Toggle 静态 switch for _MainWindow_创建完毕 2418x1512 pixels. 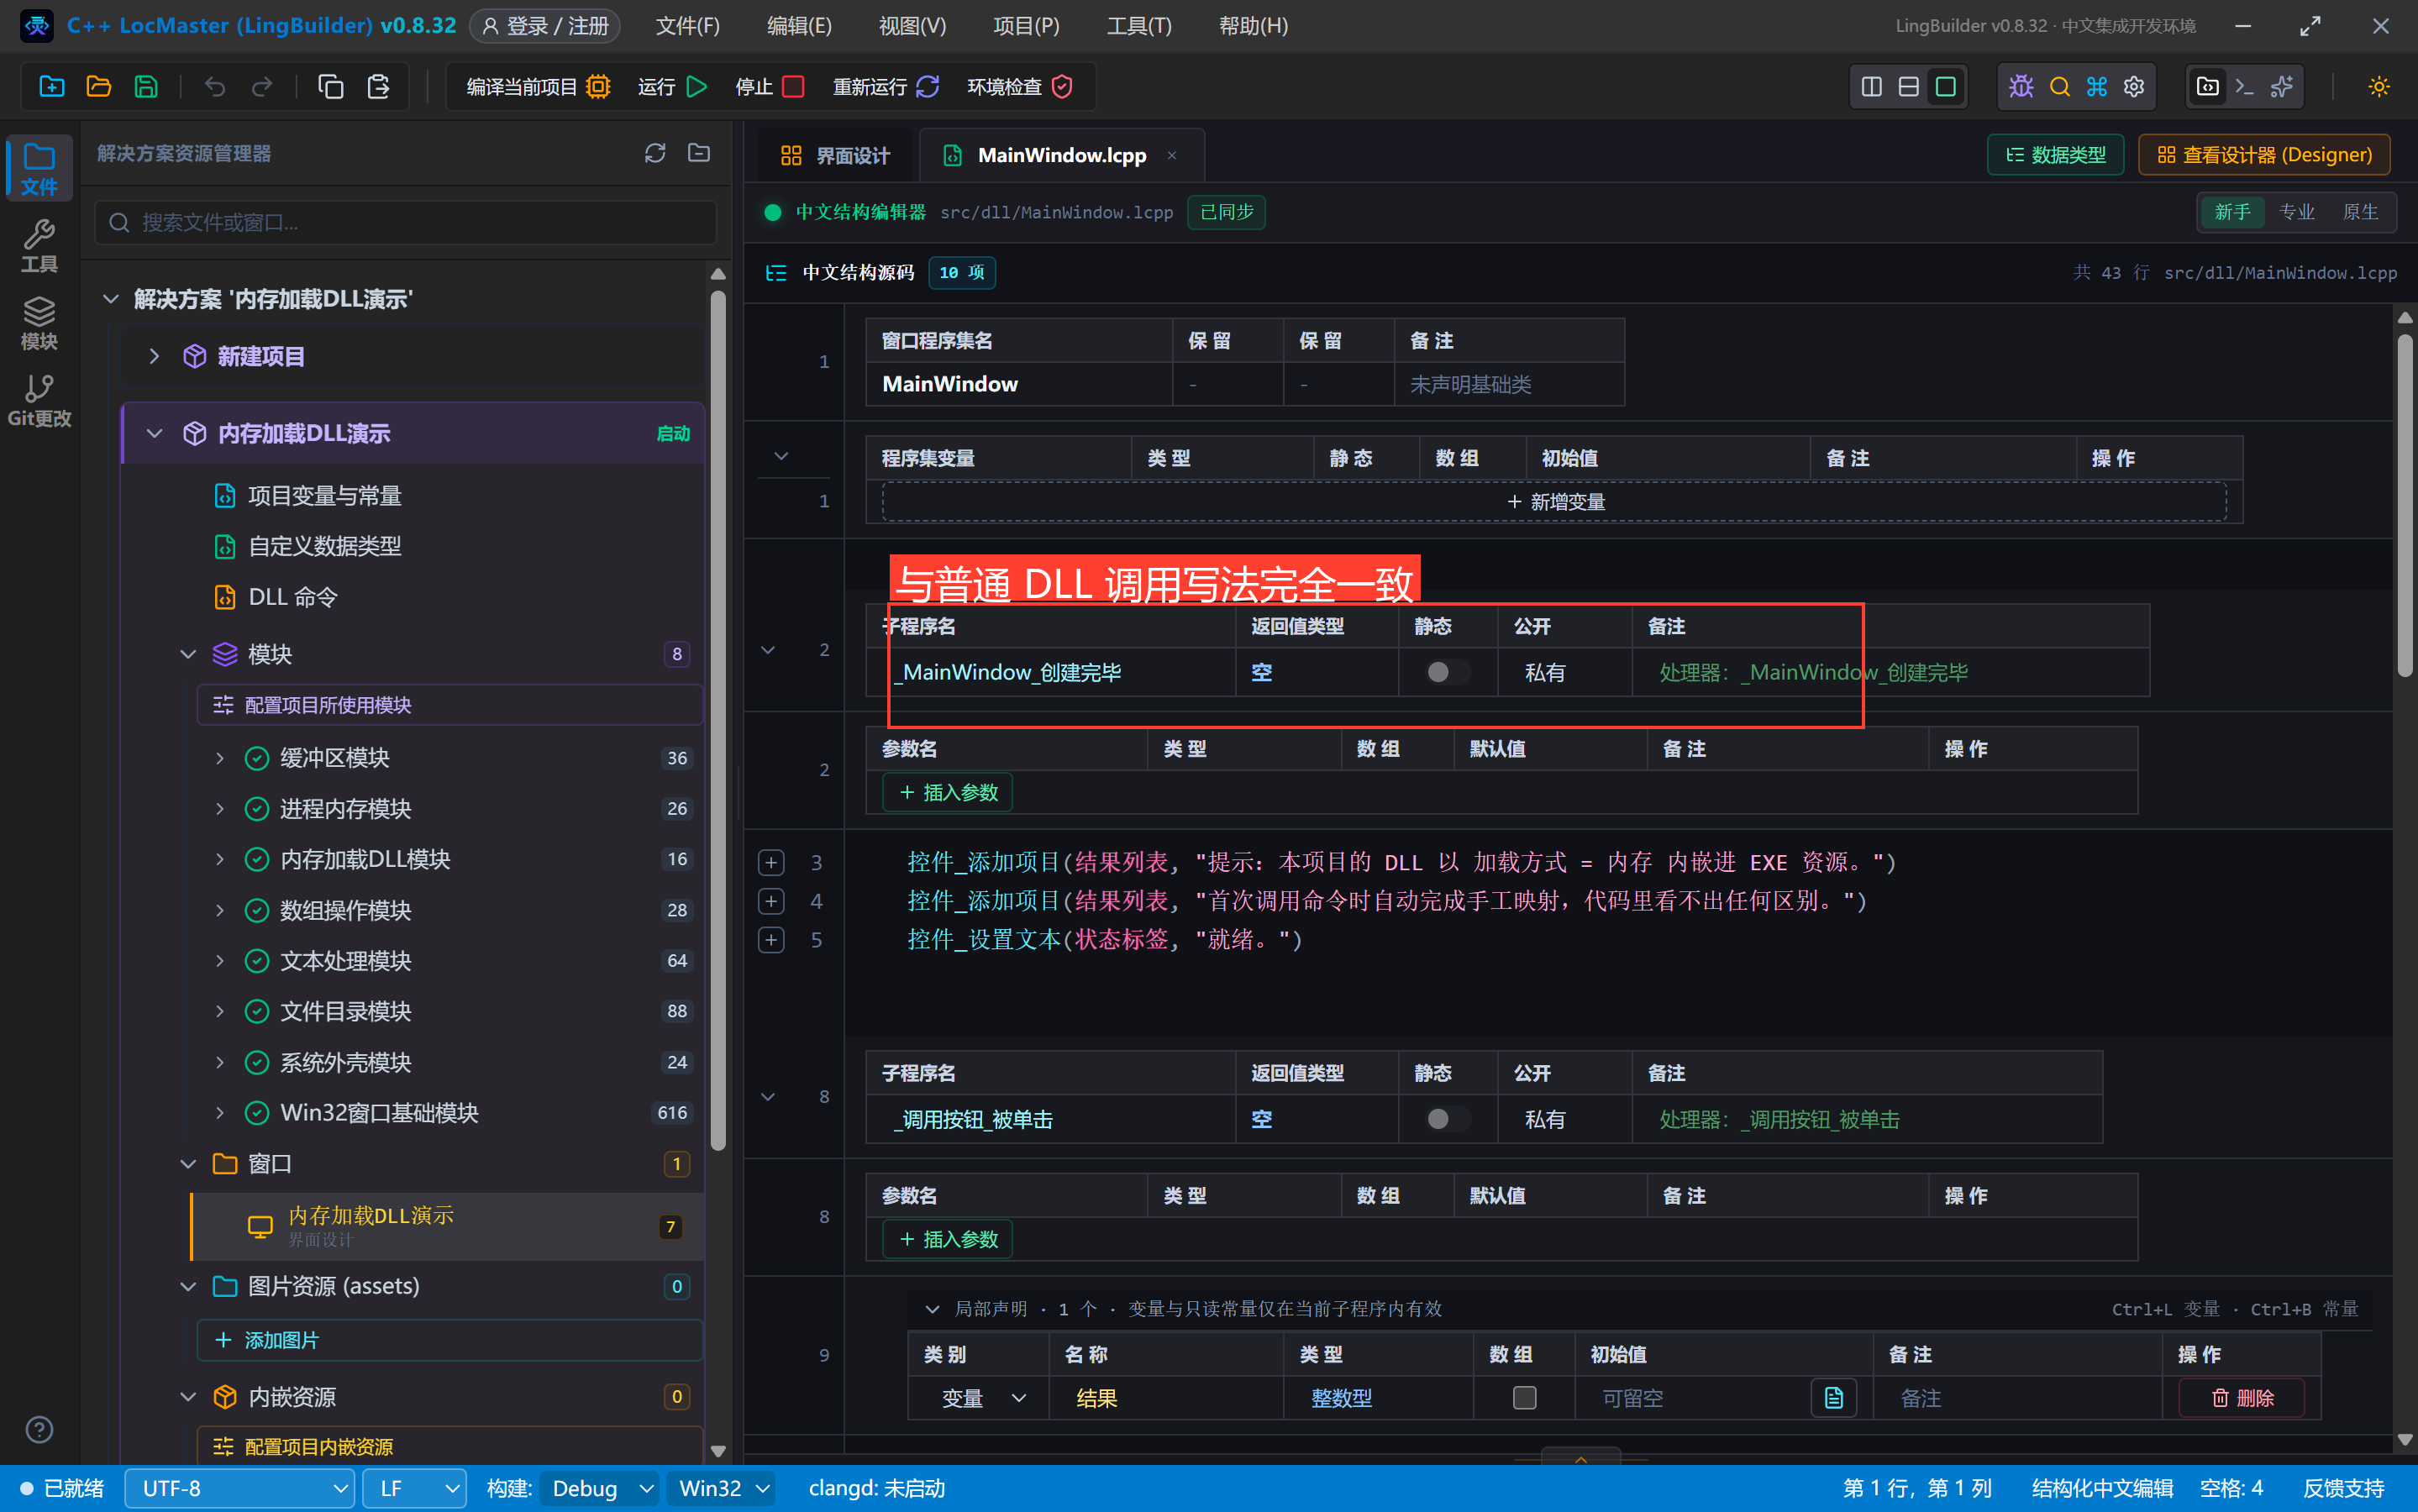point(1447,672)
